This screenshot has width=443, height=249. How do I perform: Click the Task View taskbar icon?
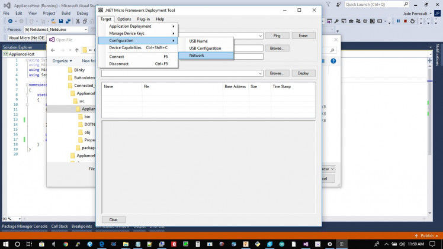[x=29, y=244]
